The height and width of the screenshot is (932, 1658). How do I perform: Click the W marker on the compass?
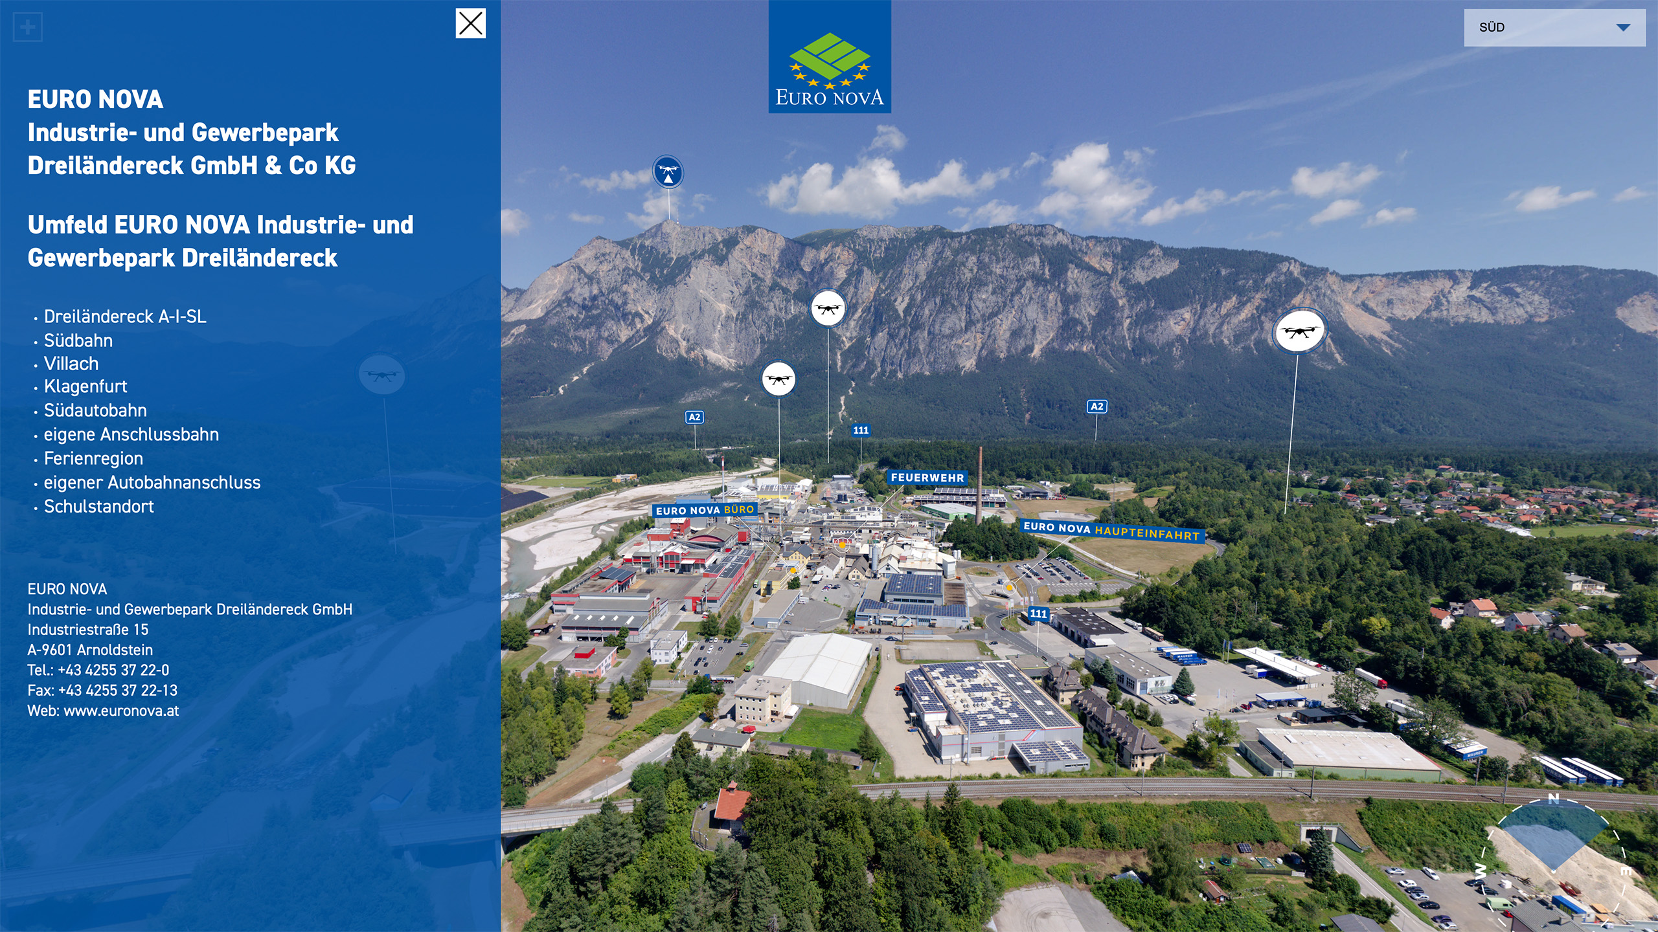(x=1481, y=871)
